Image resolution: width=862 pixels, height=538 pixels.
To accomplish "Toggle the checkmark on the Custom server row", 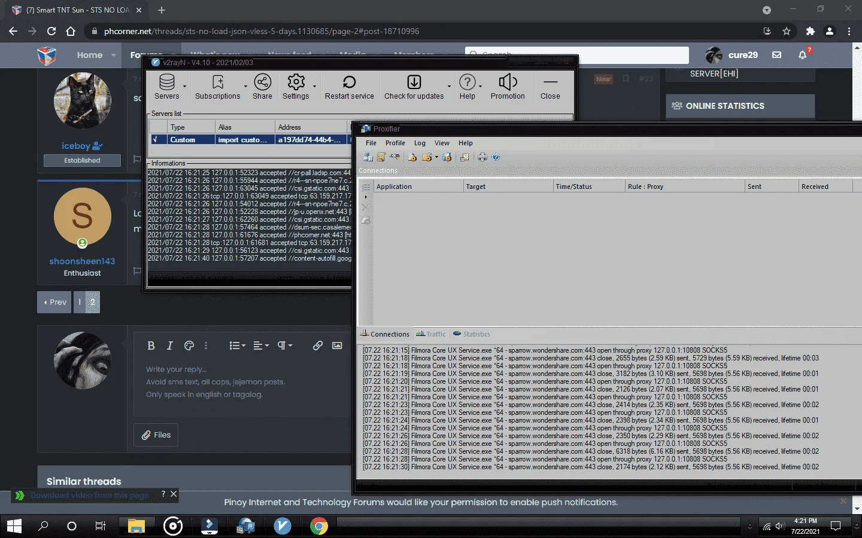I will pyautogui.click(x=155, y=139).
